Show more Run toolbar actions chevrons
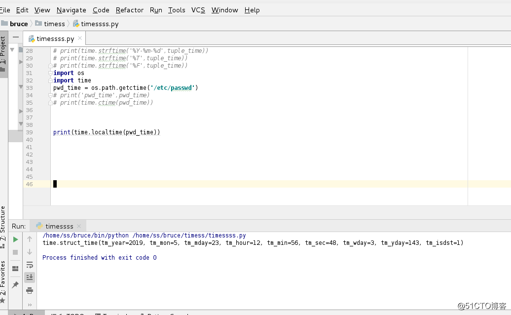This screenshot has height=315, width=511. tap(30, 305)
